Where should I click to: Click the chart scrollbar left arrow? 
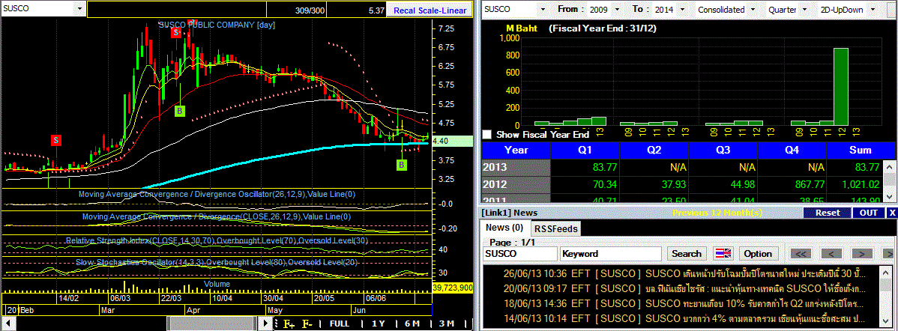[x=7, y=324]
